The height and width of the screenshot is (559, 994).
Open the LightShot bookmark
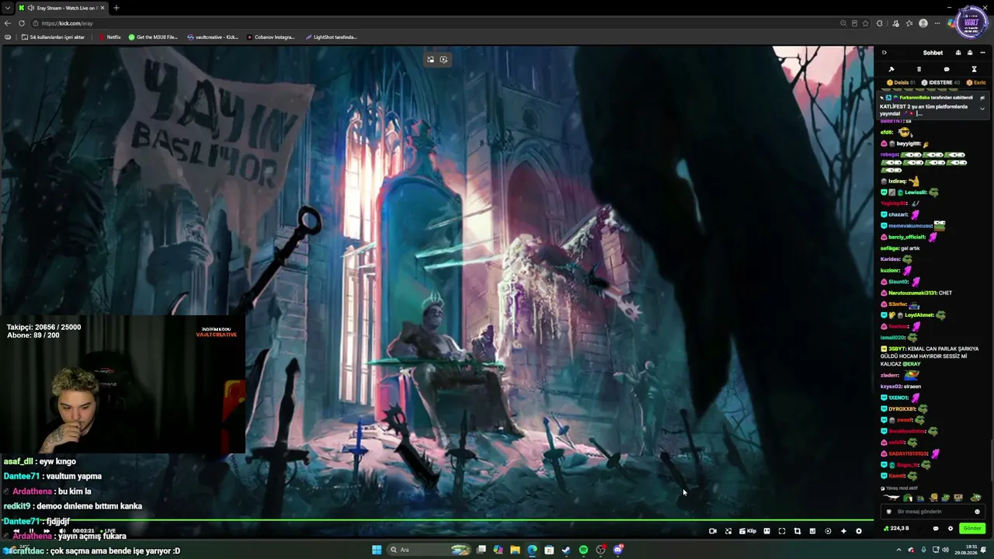click(x=331, y=37)
